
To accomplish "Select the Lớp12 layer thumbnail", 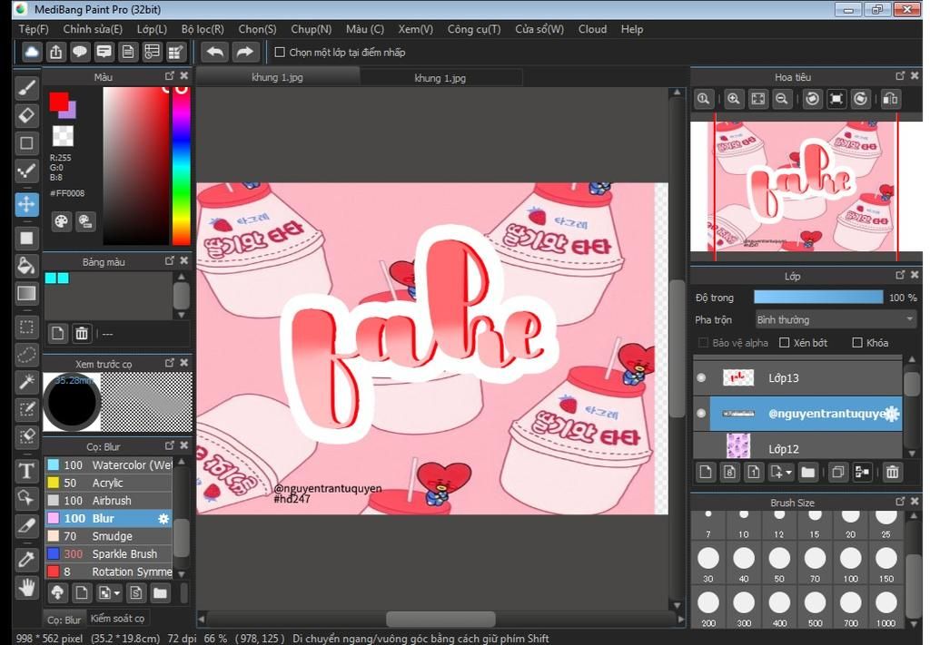I will click(x=738, y=447).
